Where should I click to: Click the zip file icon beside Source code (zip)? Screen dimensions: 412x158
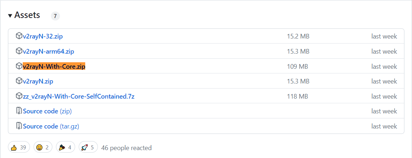pyautogui.click(x=19, y=111)
